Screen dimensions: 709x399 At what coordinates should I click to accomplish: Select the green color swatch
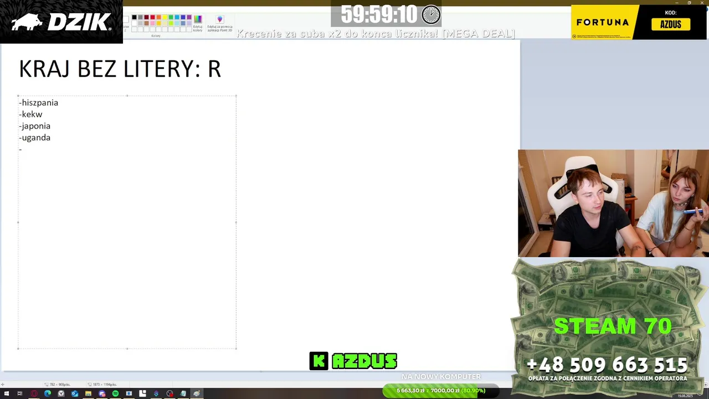171,17
